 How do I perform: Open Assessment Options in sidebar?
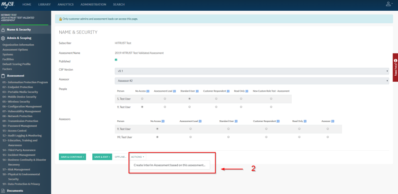click(x=15, y=50)
